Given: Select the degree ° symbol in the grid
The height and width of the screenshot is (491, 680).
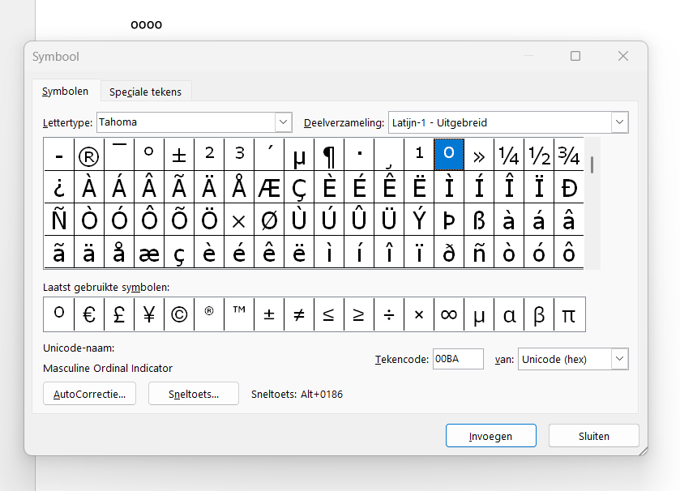Looking at the screenshot, I should 149,155.
